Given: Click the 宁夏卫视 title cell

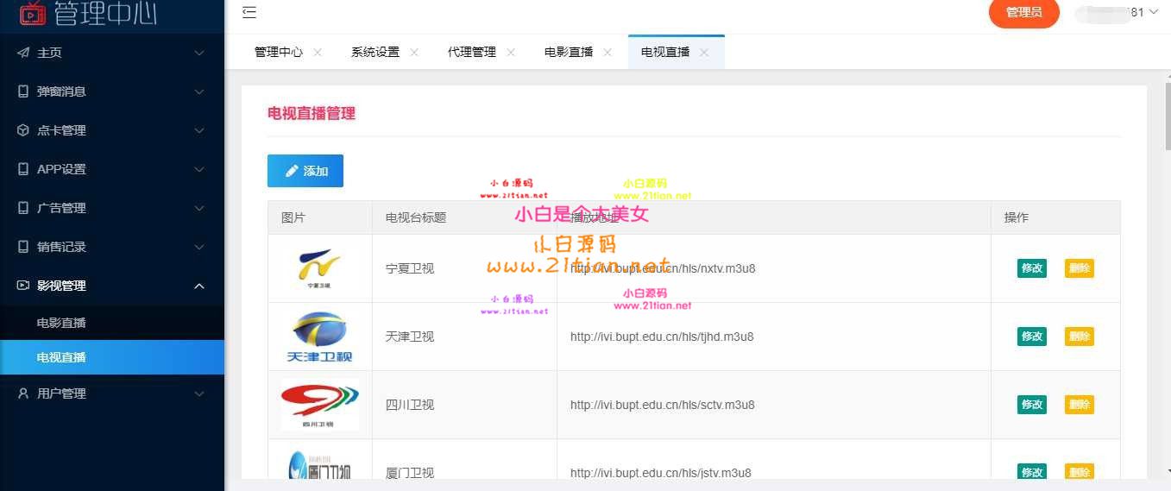Looking at the screenshot, I should coord(464,268).
